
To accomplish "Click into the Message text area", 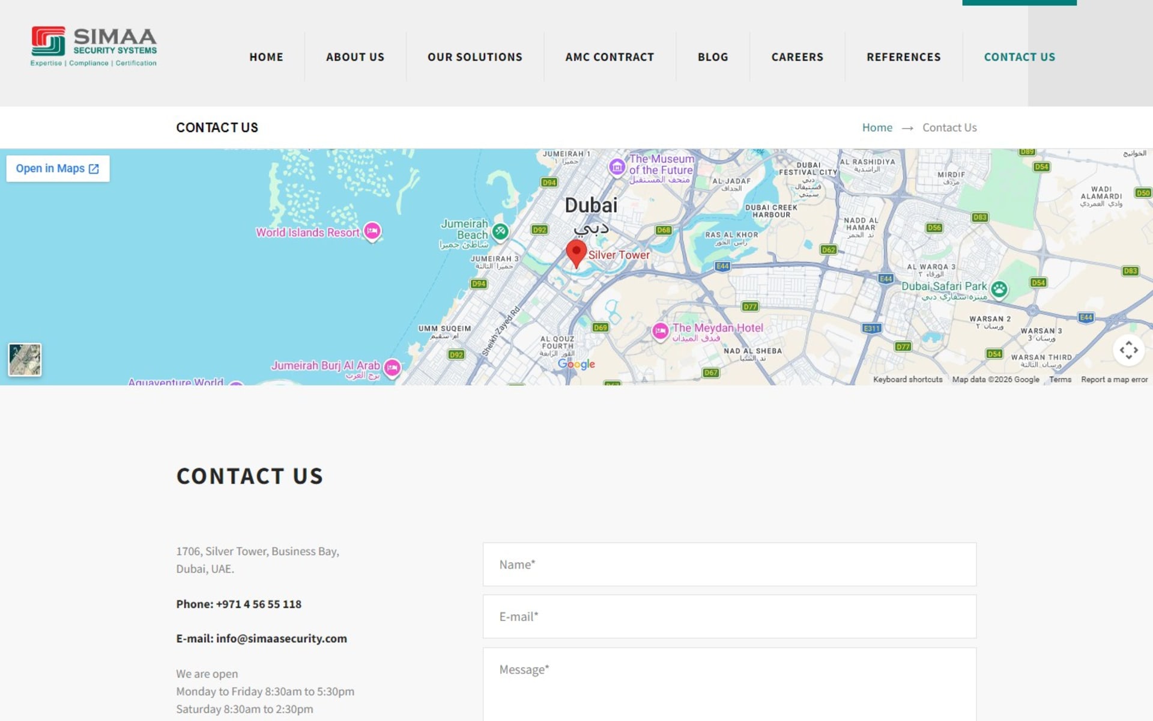I will (x=730, y=684).
